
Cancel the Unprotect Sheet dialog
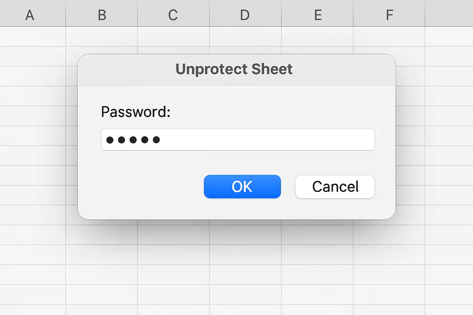pyautogui.click(x=335, y=186)
